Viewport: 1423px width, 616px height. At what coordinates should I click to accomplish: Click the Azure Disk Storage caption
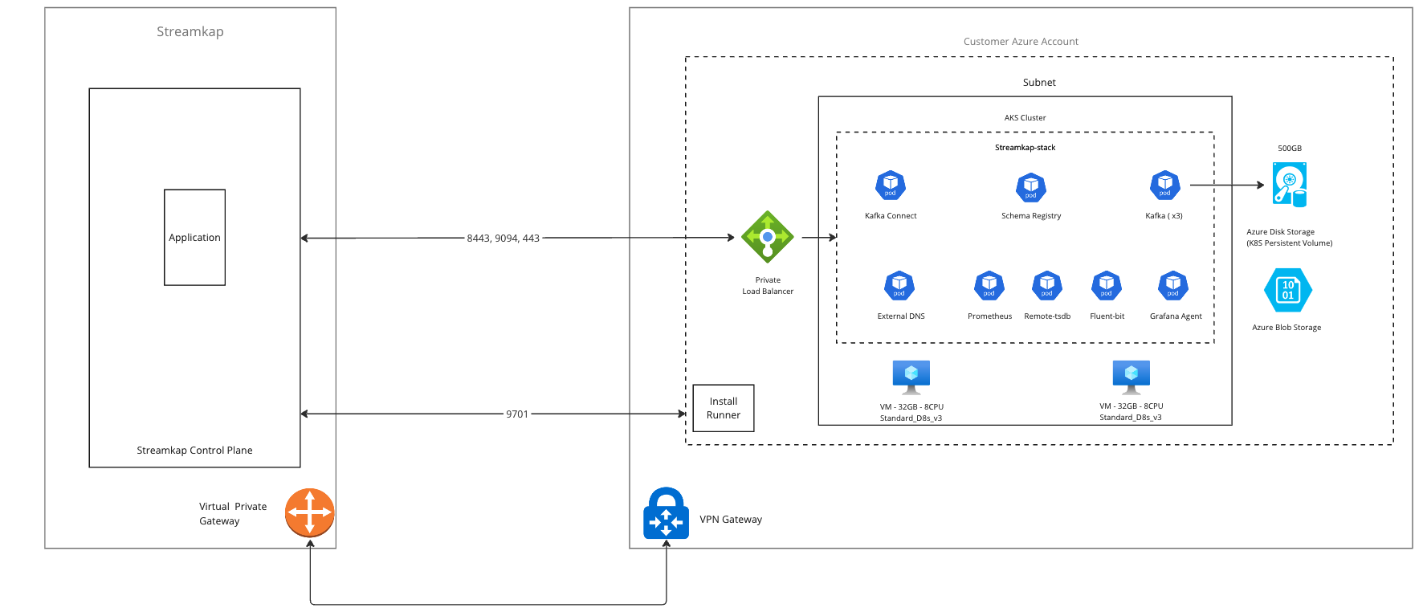pyautogui.click(x=1280, y=232)
